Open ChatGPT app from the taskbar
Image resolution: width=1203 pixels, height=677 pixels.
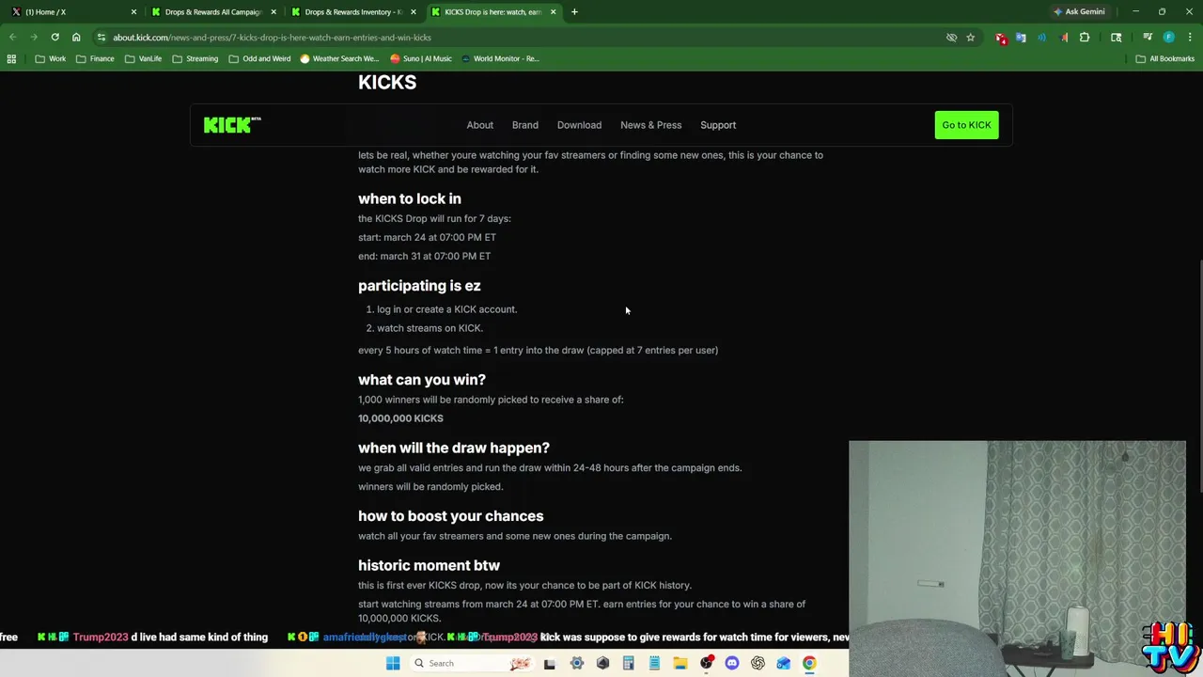coord(758,663)
